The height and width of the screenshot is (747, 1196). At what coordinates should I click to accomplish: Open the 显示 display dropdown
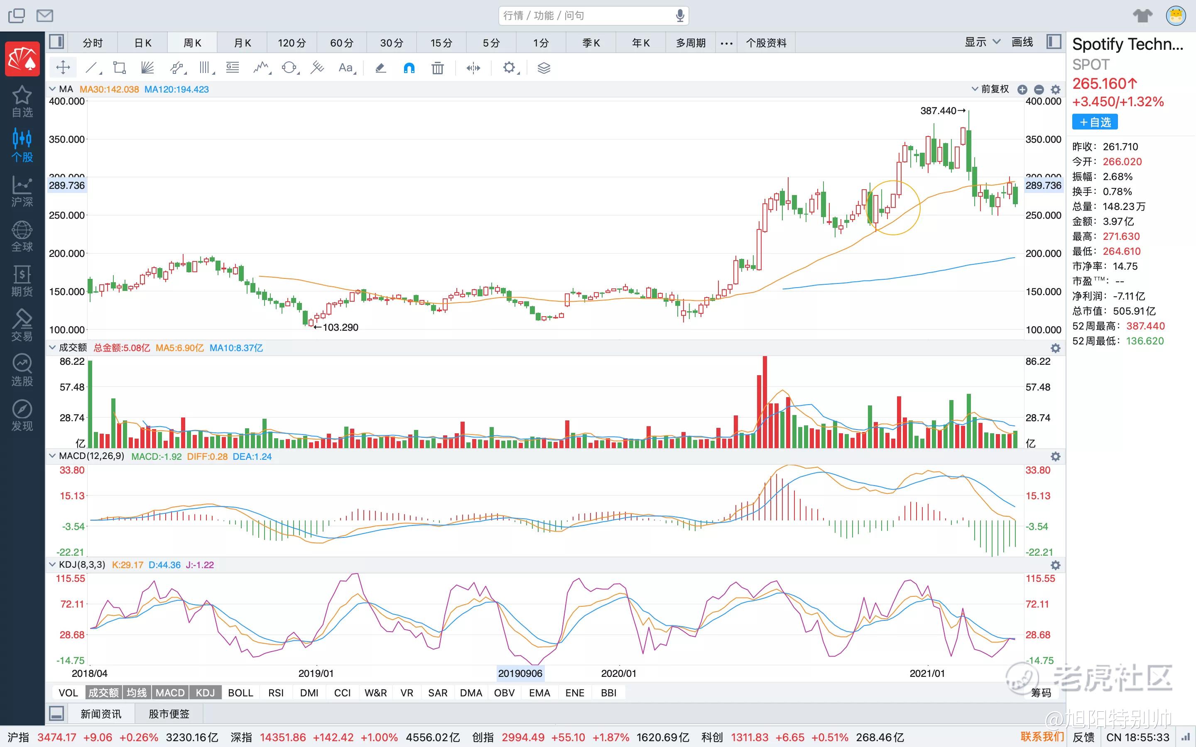click(x=983, y=42)
